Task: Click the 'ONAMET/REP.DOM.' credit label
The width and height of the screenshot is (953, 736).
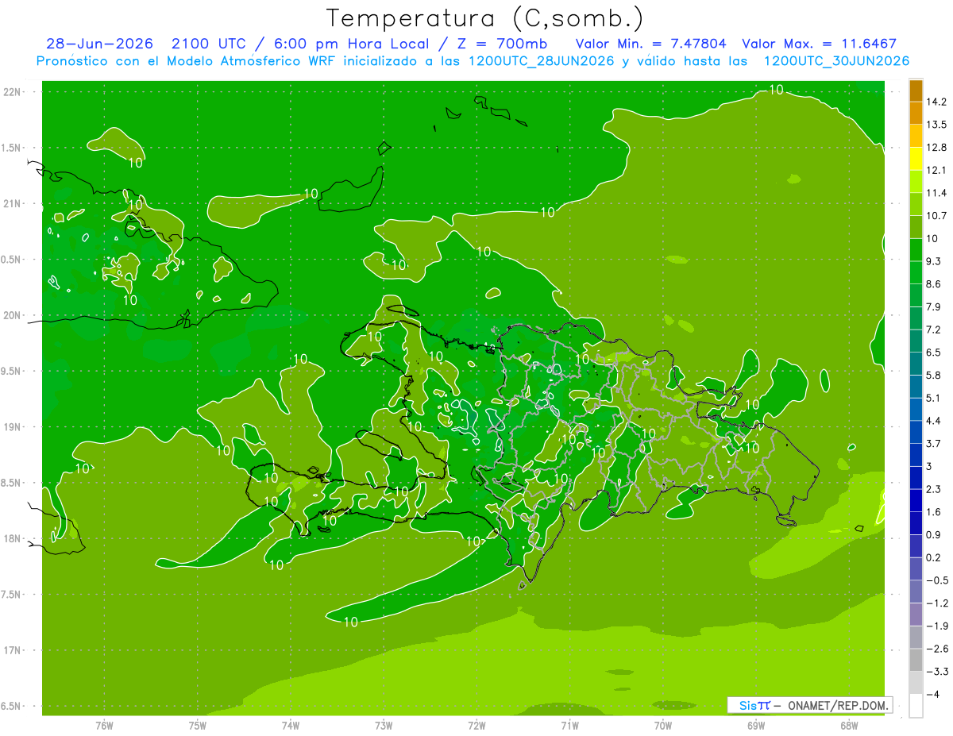Action: tap(838, 705)
